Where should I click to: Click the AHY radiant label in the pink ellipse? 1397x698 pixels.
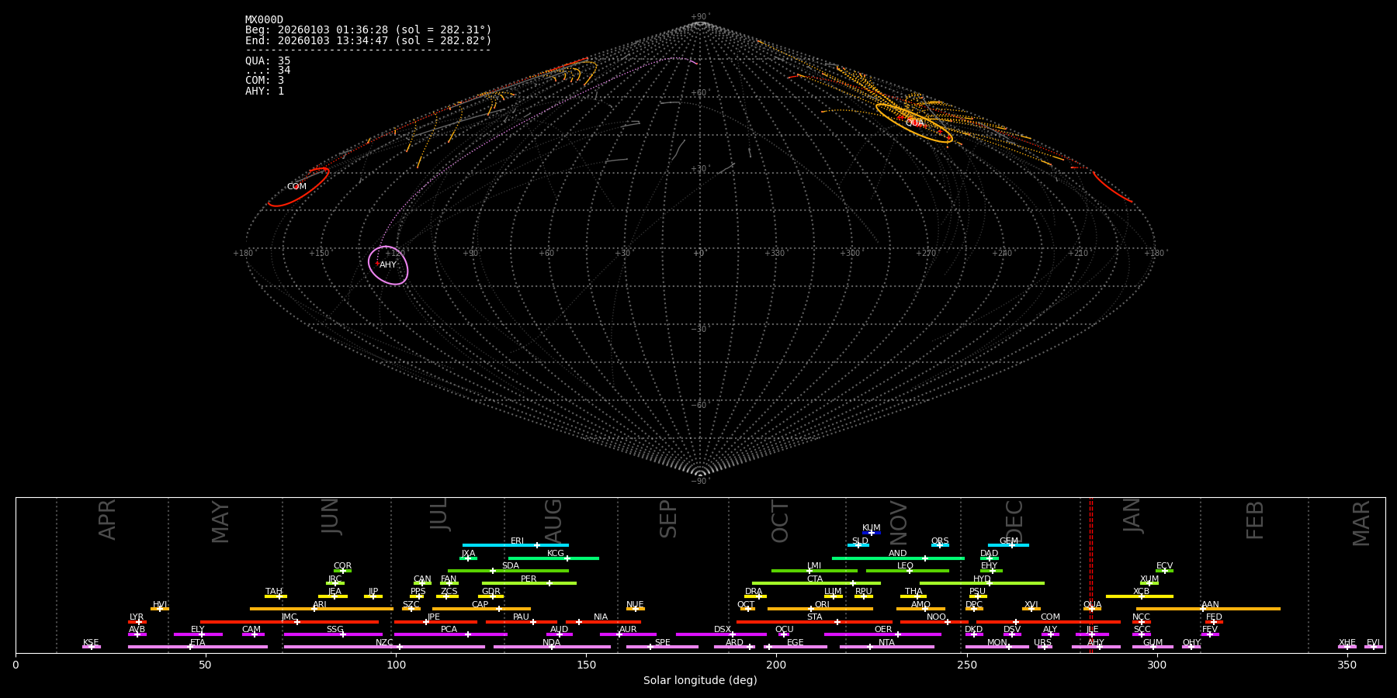coord(388,265)
